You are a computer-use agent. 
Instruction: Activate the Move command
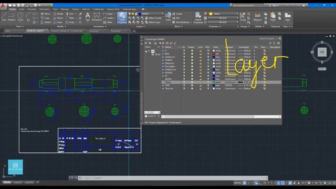click(45, 14)
